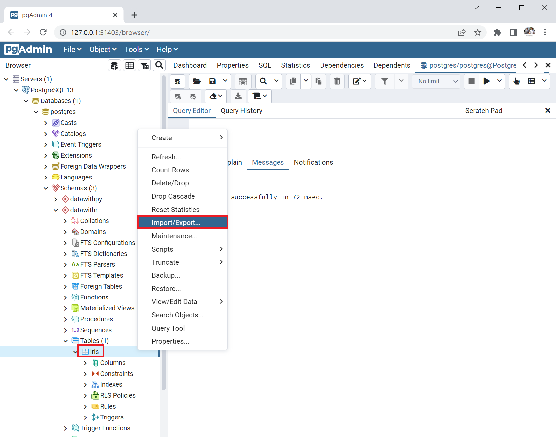Image resolution: width=556 pixels, height=437 pixels.
Task: Select the RLS Policies tree item
Action: (113, 395)
